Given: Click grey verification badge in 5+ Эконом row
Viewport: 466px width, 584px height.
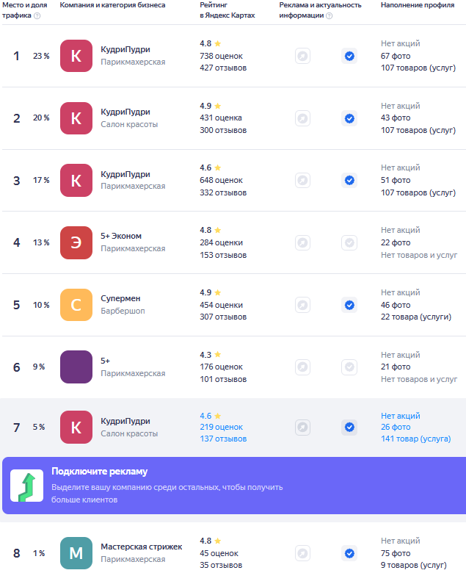Looking at the screenshot, I should tap(349, 242).
